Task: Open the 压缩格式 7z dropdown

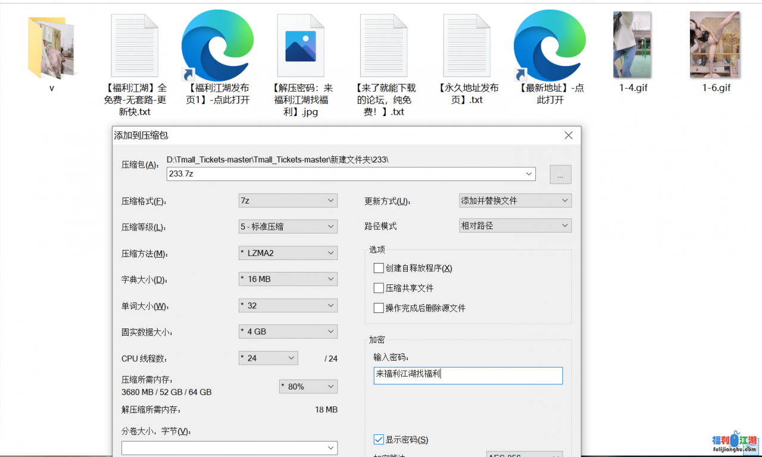Action: point(288,201)
